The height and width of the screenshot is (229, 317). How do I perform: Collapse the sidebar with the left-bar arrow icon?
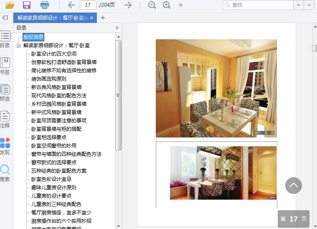click(5, 18)
